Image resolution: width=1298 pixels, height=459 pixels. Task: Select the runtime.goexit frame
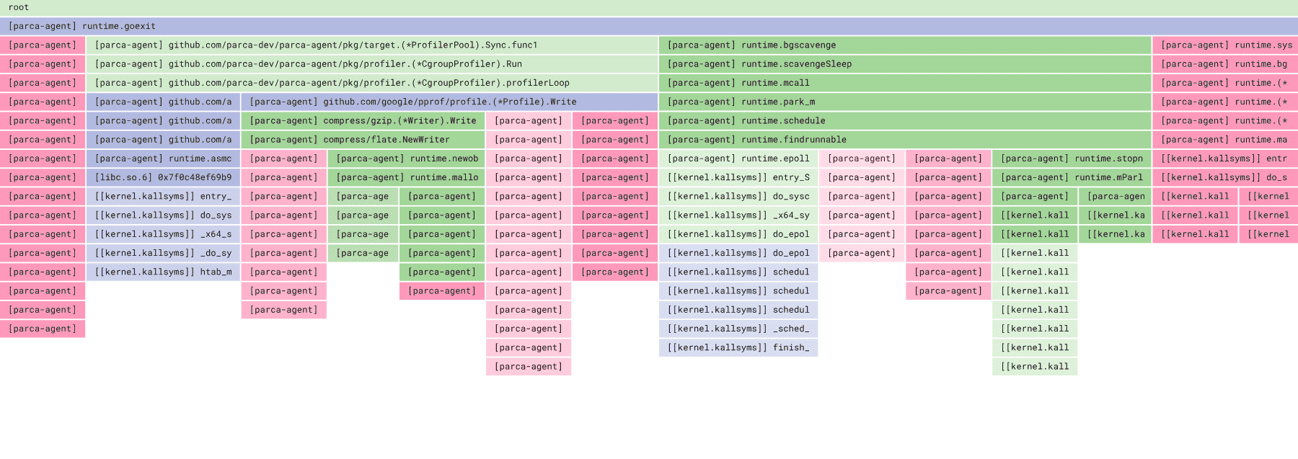(649, 26)
